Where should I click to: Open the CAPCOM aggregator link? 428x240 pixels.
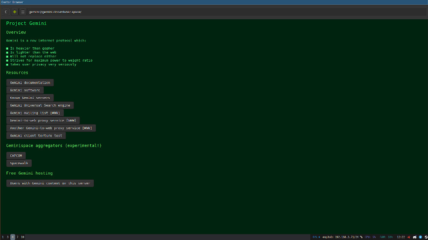pos(16,156)
